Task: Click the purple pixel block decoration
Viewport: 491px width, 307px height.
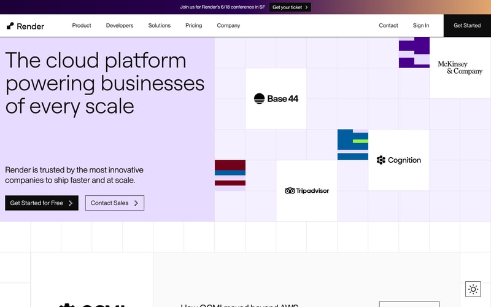Action: pyautogui.click(x=414, y=52)
